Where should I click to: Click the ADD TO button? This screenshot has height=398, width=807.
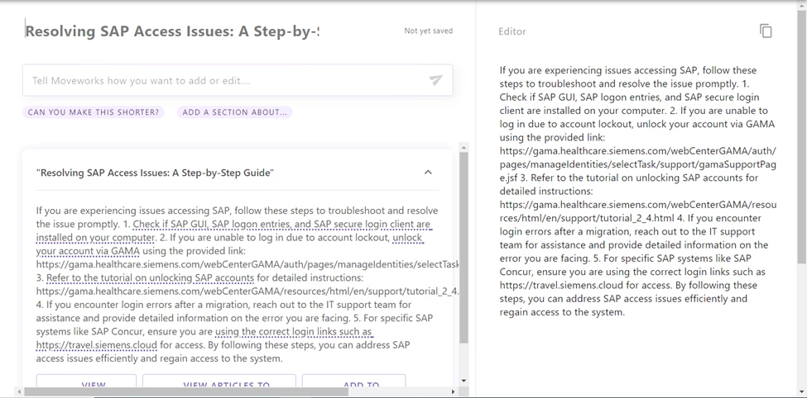click(353, 381)
